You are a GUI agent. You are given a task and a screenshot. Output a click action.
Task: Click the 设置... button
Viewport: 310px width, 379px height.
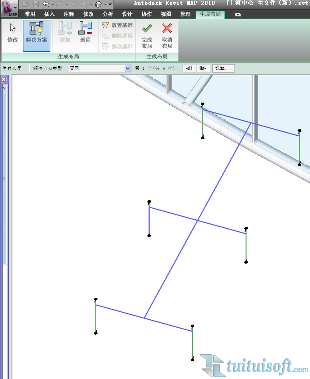[223, 68]
